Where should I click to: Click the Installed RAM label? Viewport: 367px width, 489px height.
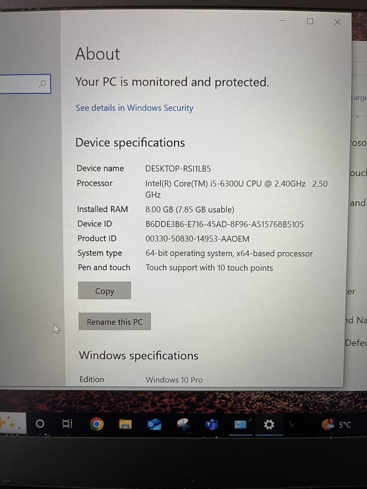coord(103,209)
